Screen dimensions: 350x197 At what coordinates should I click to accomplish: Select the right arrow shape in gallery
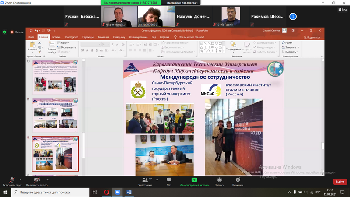coord(213,47)
